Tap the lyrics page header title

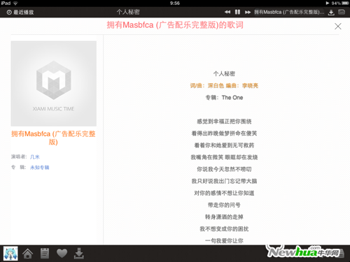[175, 25]
